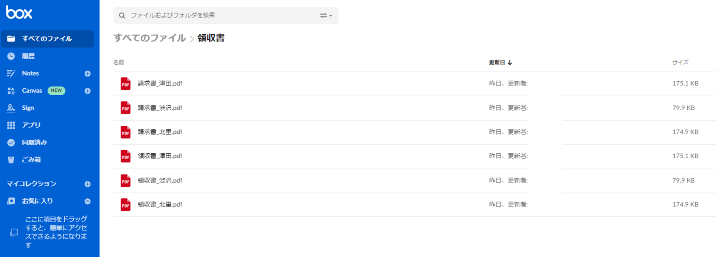This screenshot has height=257, width=716.
Task: Click the PDF icon for 請求書_津田.pdf
Action: click(125, 83)
